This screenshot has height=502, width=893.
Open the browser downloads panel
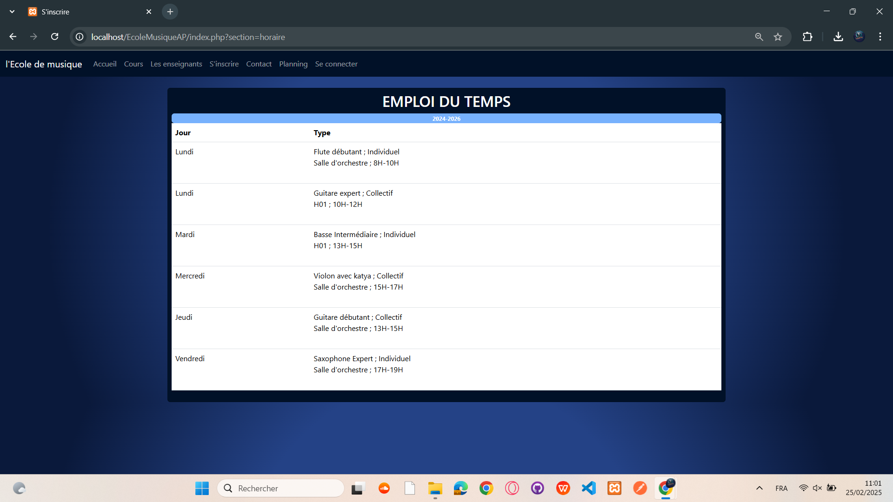[x=838, y=37]
